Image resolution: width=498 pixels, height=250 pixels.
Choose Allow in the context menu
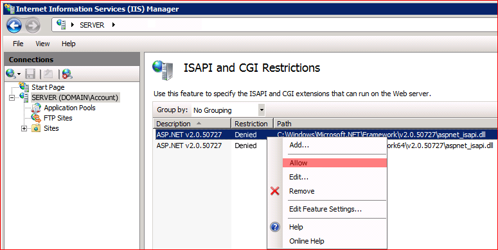click(x=334, y=163)
